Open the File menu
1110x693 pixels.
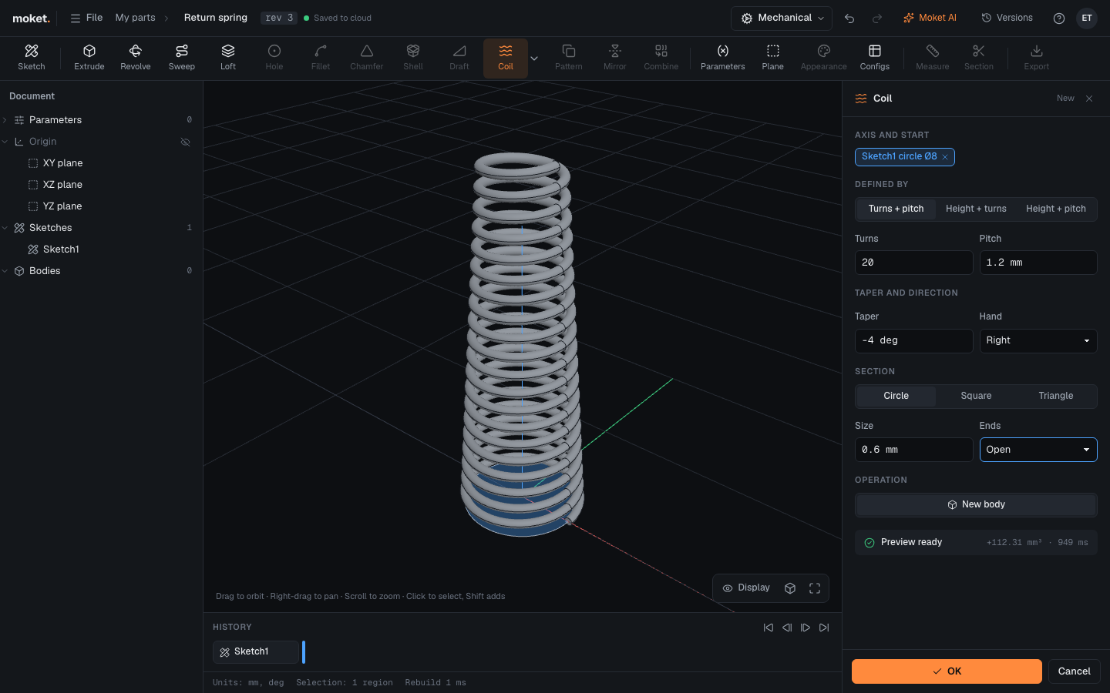(86, 18)
